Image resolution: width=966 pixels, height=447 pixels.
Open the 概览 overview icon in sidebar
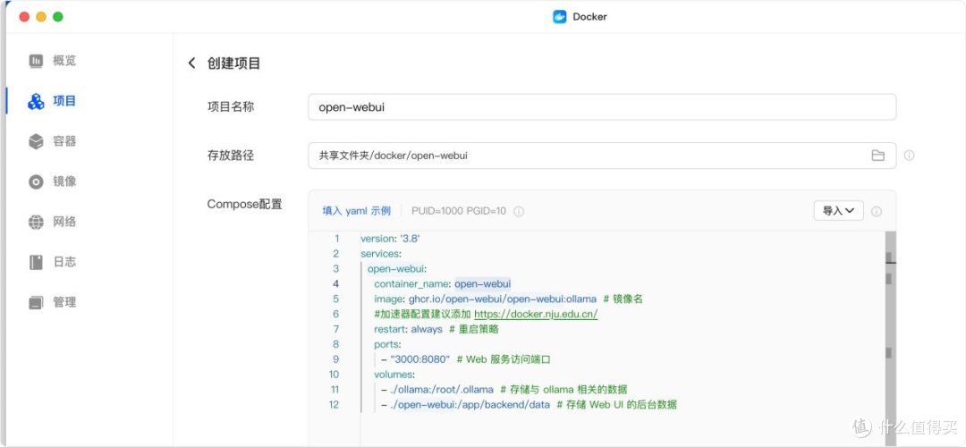pos(37,61)
